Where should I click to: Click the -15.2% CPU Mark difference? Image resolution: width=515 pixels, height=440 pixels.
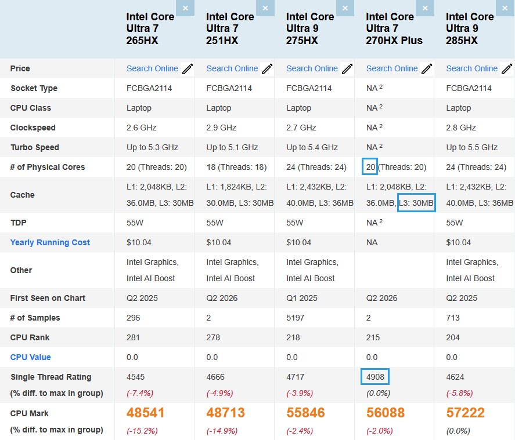click(142, 431)
